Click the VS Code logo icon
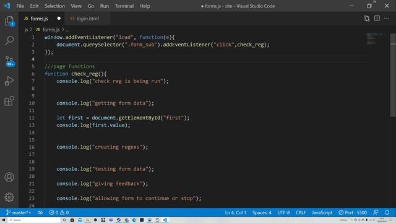396x223 pixels. tap(7, 6)
